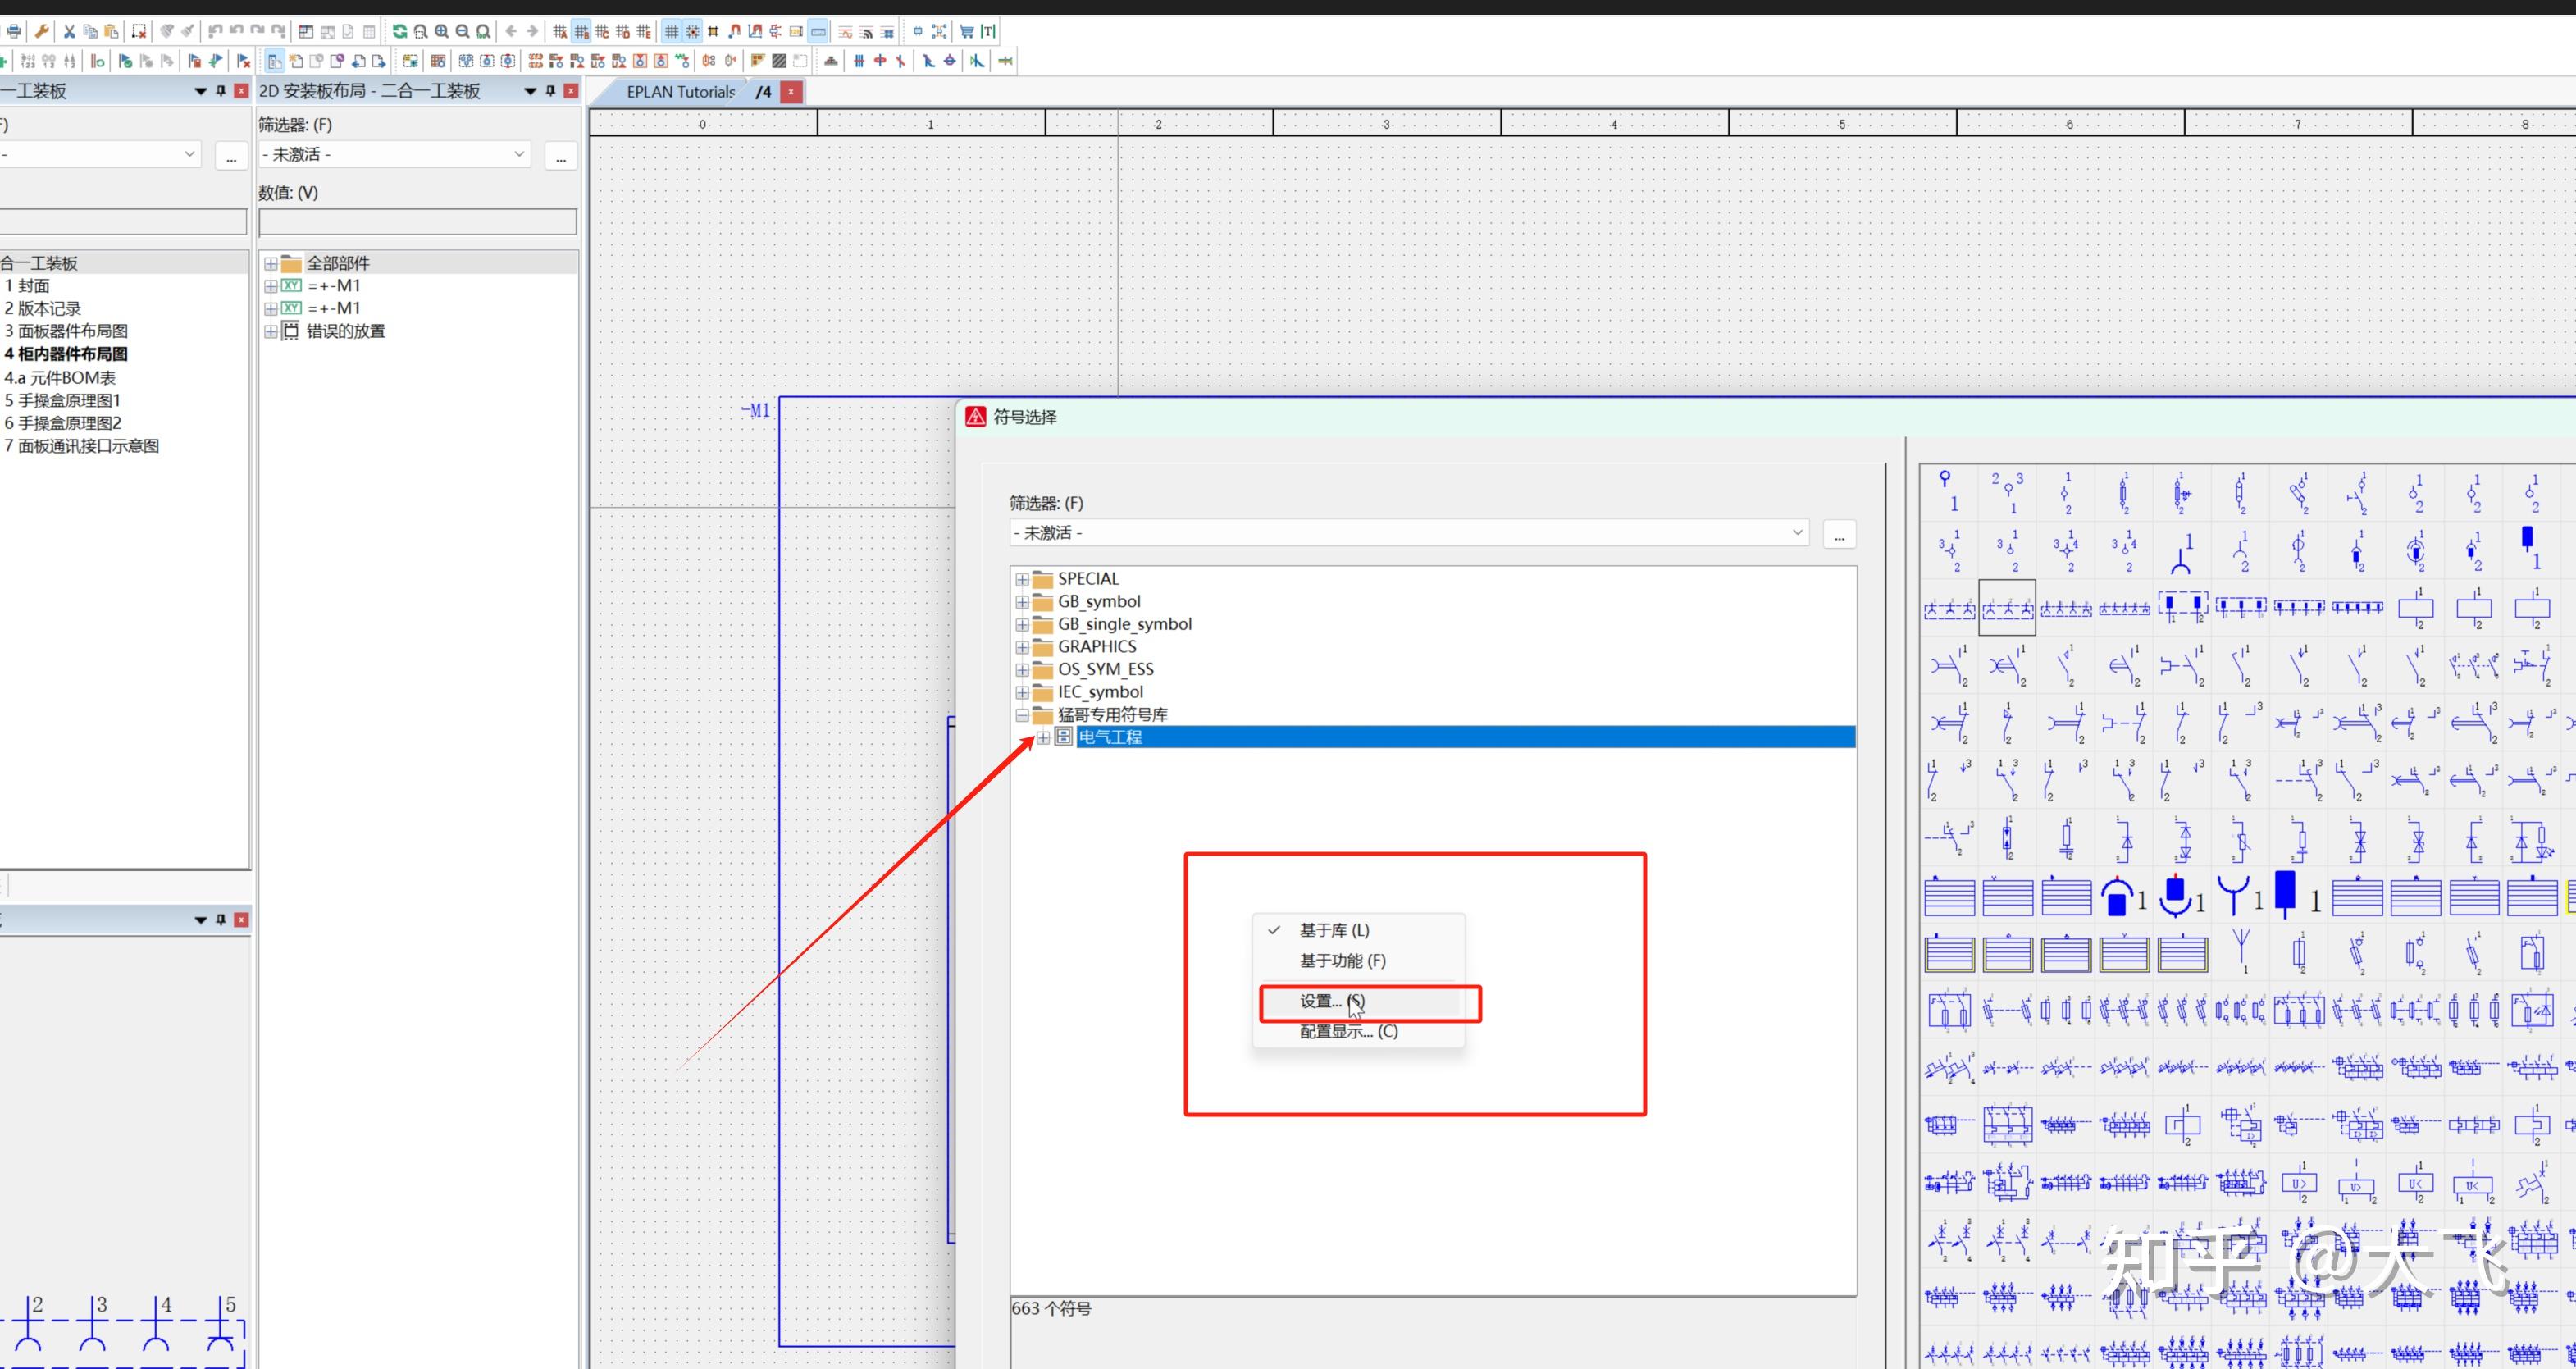This screenshot has width=2576, height=1369.
Task: Click the shopping cart toolbar icon
Action: point(966,32)
